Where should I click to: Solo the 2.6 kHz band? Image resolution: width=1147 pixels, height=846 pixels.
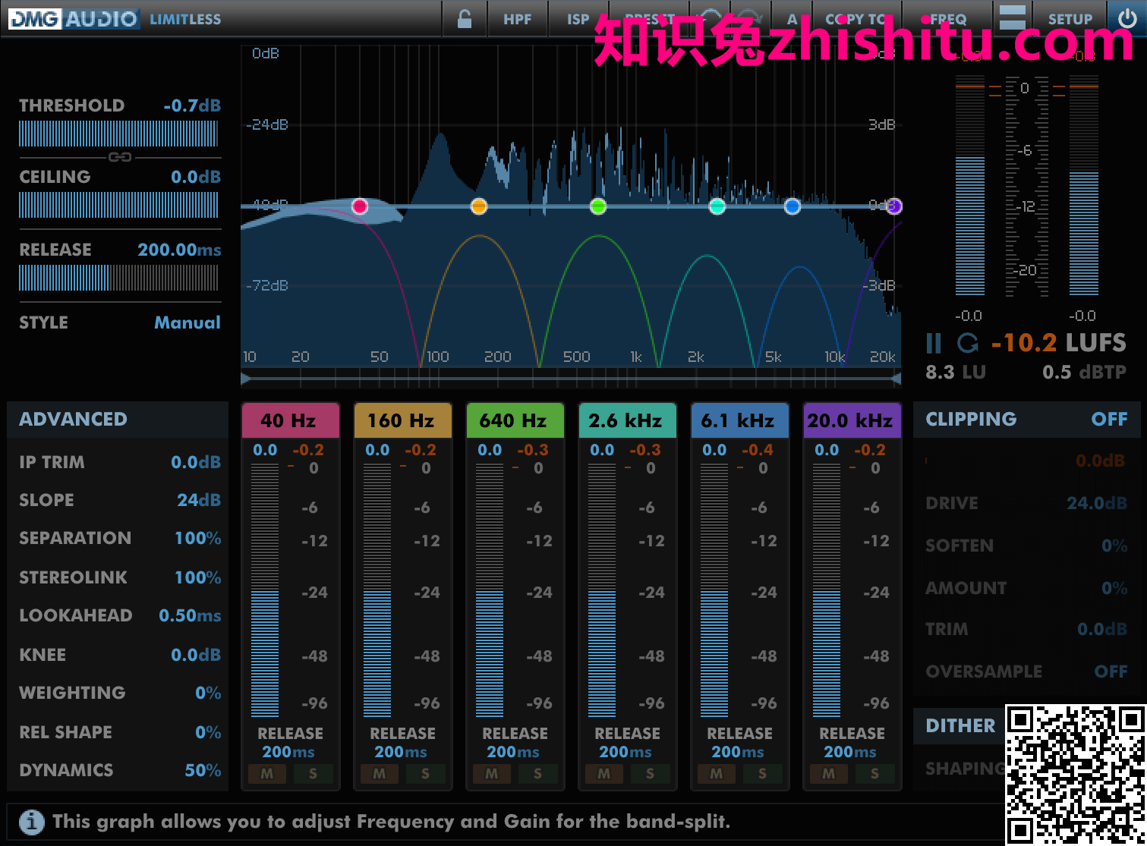650,774
